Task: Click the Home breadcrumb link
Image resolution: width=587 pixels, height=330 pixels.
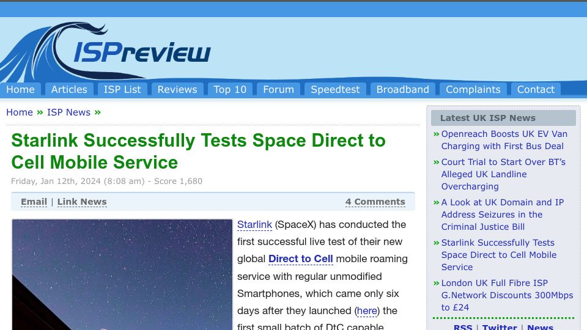Action: pos(20,112)
